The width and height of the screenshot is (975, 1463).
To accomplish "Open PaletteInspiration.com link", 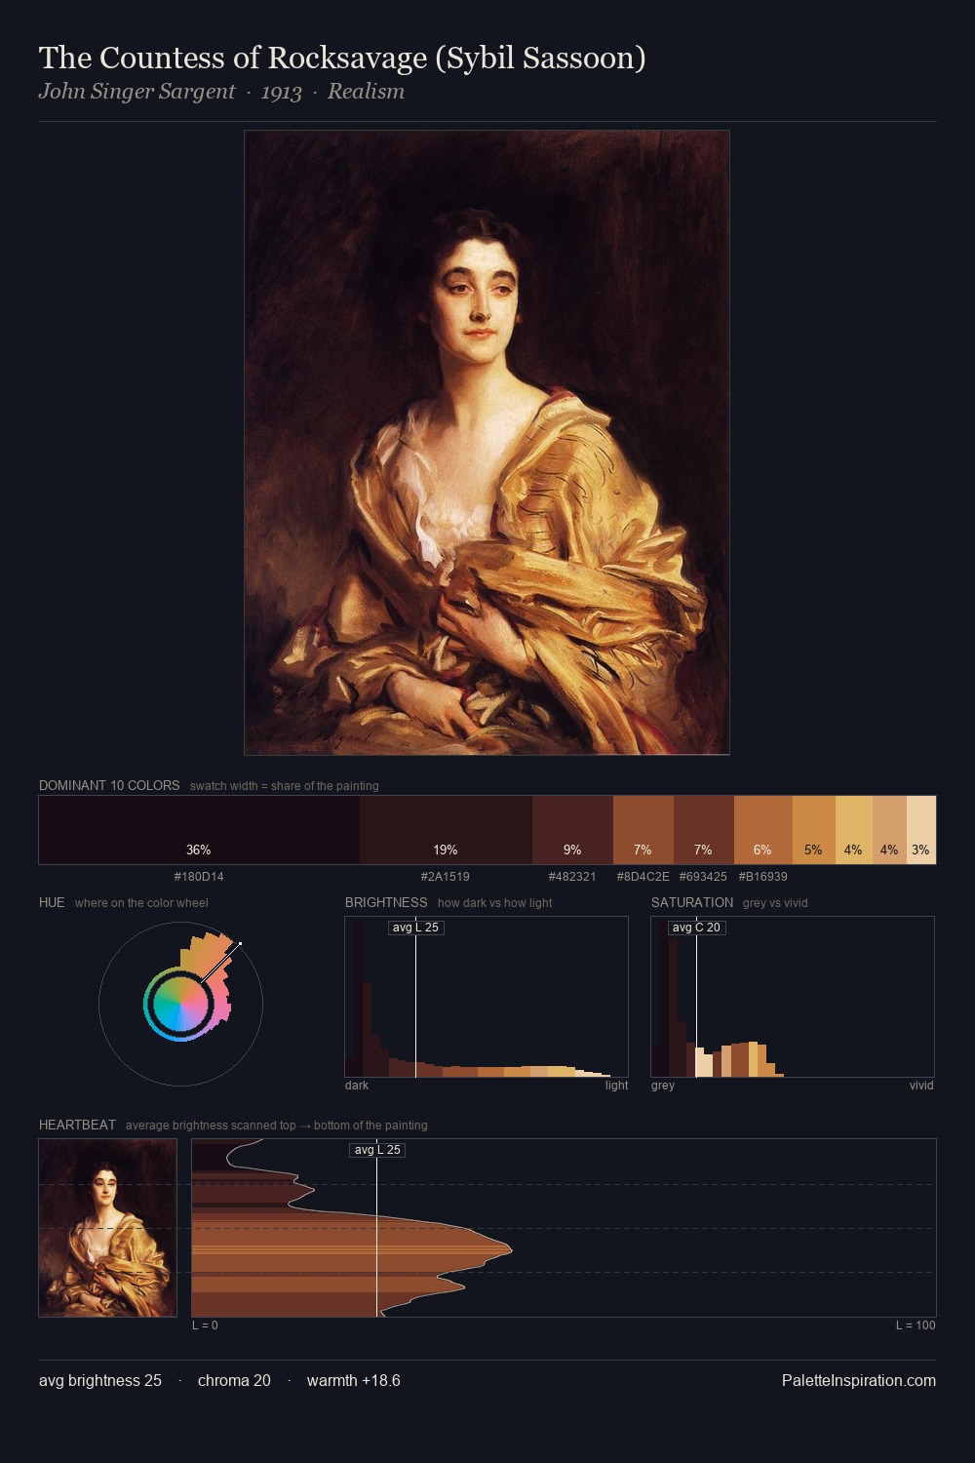I will coord(859,1380).
